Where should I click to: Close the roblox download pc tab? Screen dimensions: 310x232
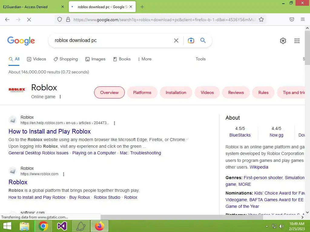tap(131, 7)
